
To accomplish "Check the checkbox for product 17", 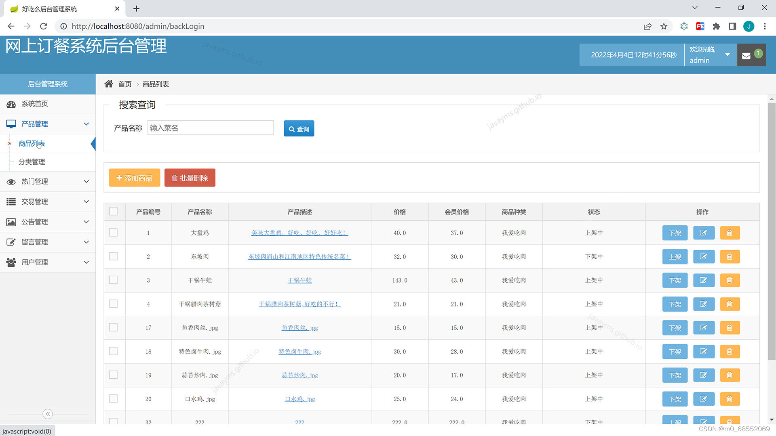I will [x=114, y=328].
